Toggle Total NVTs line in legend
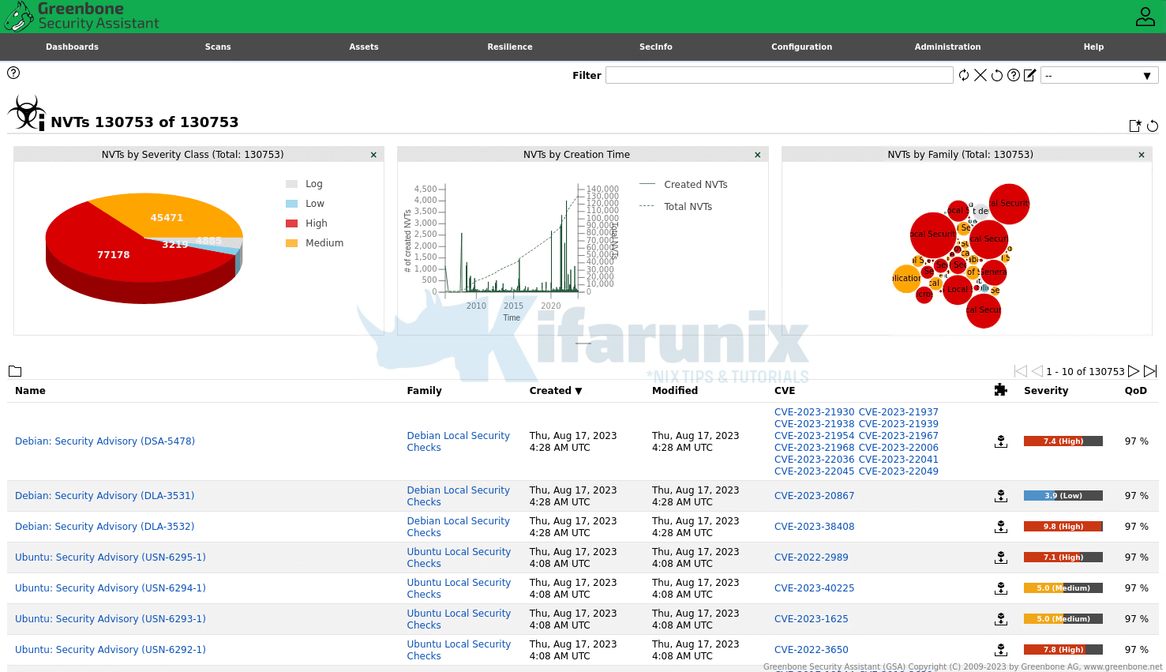1166x672 pixels. [676, 207]
